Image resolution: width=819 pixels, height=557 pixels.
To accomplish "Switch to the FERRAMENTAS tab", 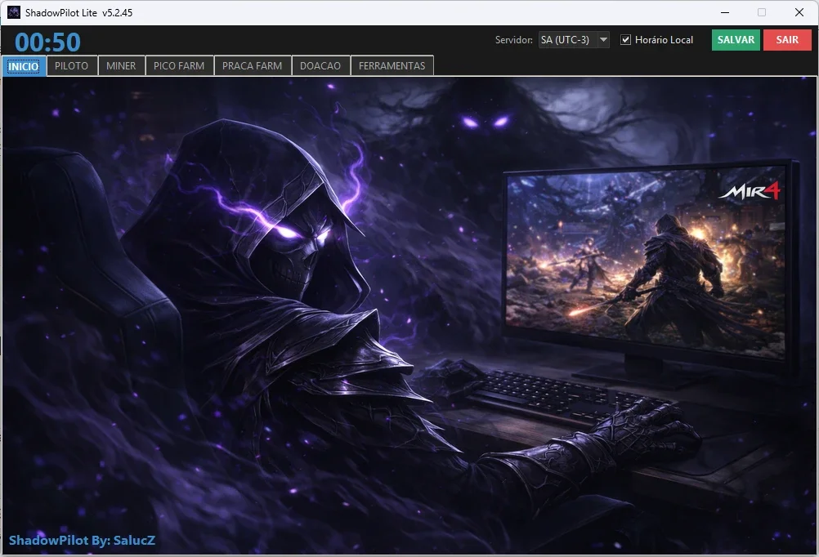I will tap(392, 66).
